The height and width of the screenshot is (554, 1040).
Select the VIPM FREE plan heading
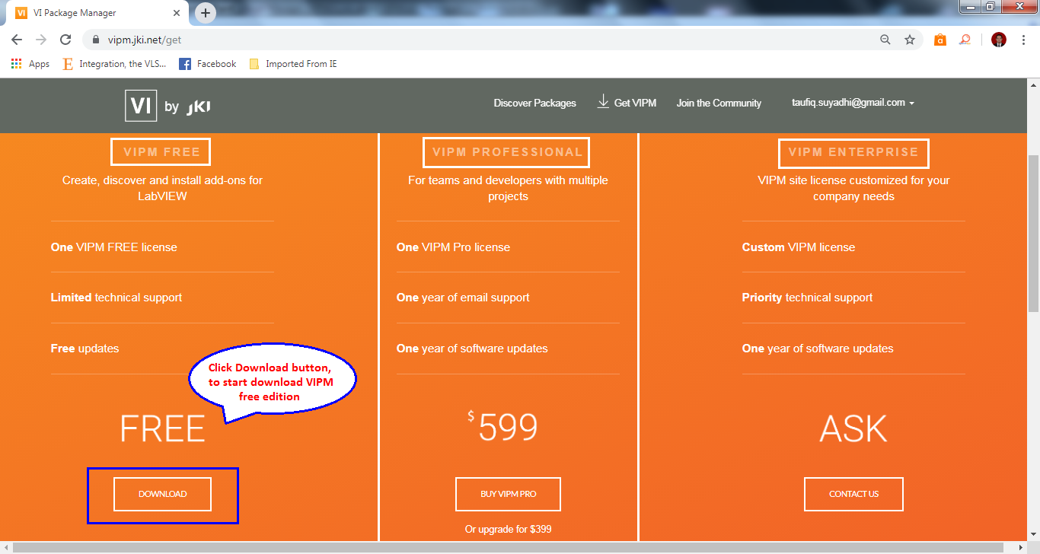click(160, 151)
